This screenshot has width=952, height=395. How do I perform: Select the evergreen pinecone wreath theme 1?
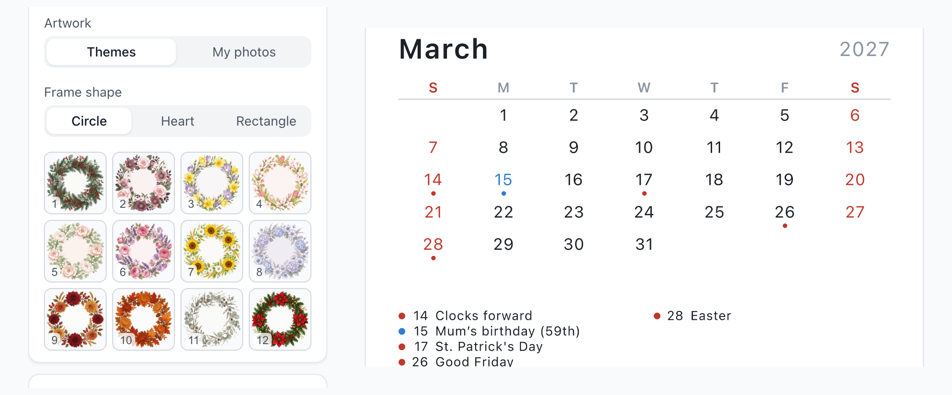click(x=75, y=183)
